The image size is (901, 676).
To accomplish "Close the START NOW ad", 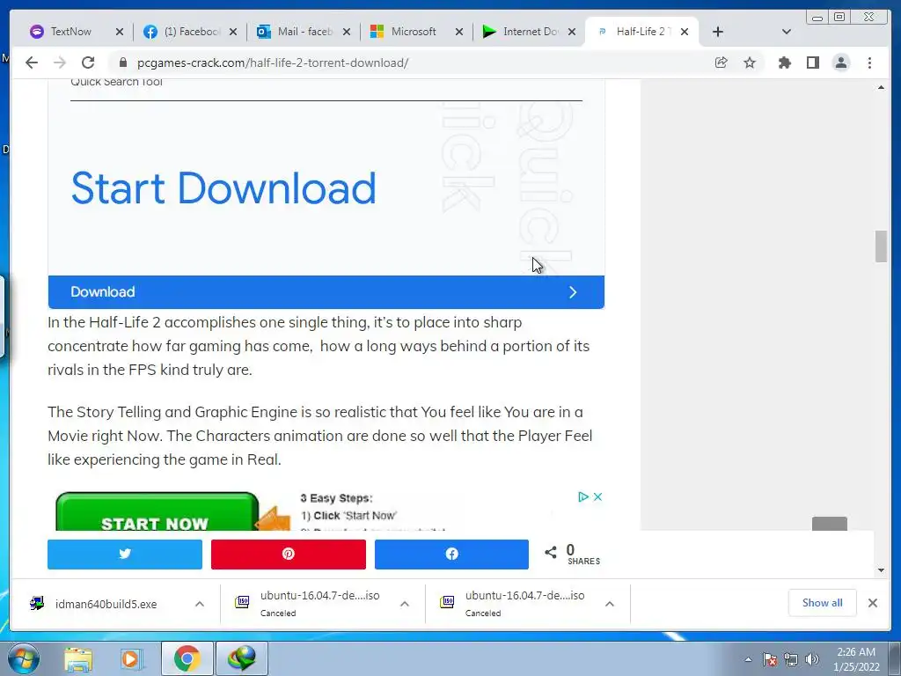I will [x=597, y=496].
